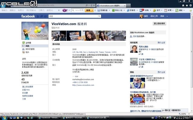The width and height of the screenshot is (193, 120).
Task: Open the user profile picture in Facebook header
Action: (x=141, y=16)
